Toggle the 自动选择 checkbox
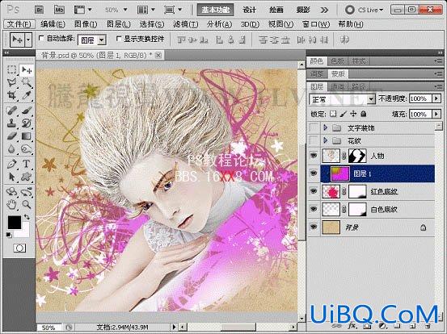Screen dimensions: 447x334 [x=41, y=38]
